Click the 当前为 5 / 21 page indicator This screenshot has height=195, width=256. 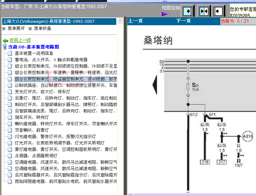coord(235,21)
